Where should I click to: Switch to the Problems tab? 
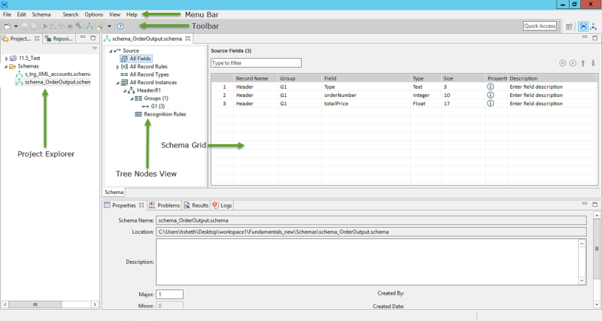coord(164,204)
